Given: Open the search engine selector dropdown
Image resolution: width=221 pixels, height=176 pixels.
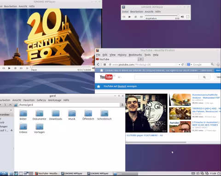Looking at the screenshot, I should click(190, 65).
